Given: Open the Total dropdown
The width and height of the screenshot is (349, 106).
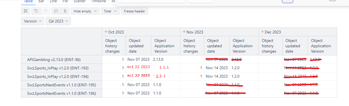Looking at the screenshot, I should coord(110,11).
